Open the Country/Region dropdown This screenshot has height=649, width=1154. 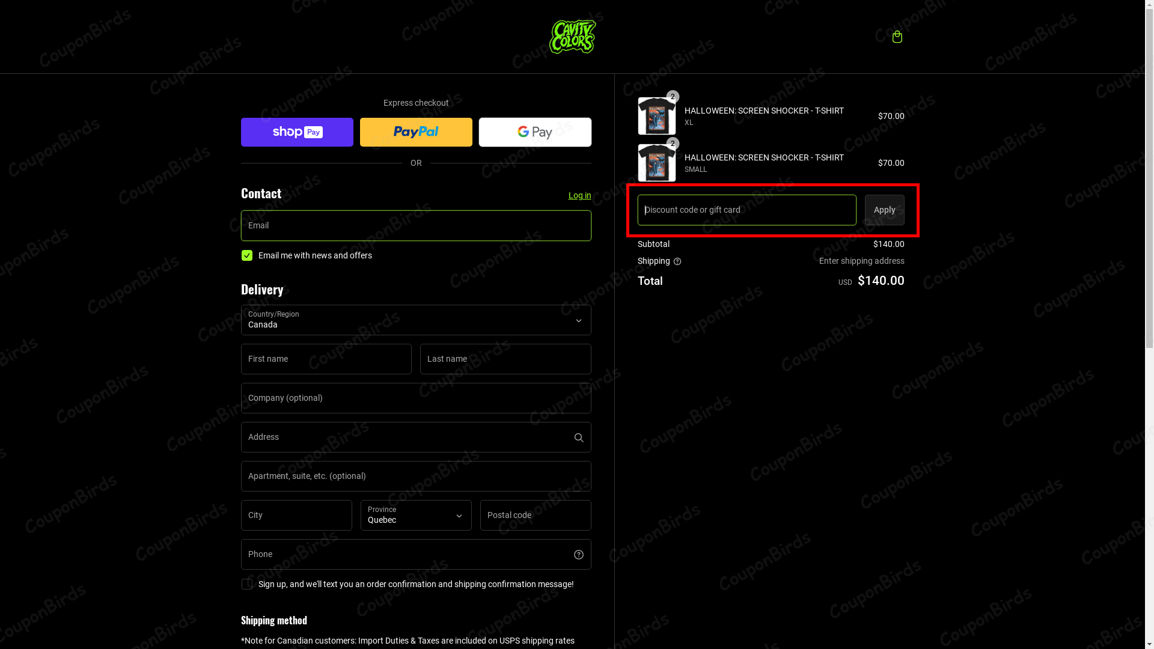pyautogui.click(x=416, y=320)
